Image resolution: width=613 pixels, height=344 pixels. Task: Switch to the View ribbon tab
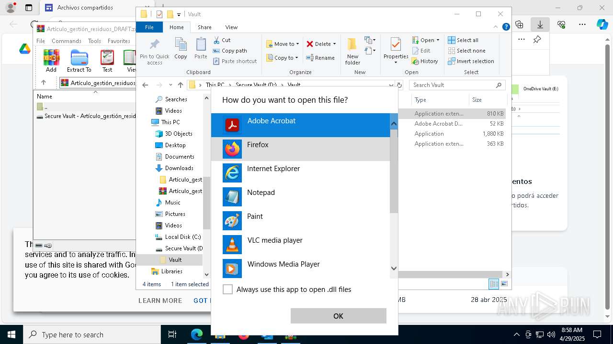(231, 27)
